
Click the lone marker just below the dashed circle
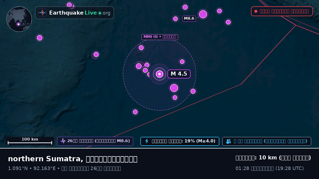tap(135, 112)
